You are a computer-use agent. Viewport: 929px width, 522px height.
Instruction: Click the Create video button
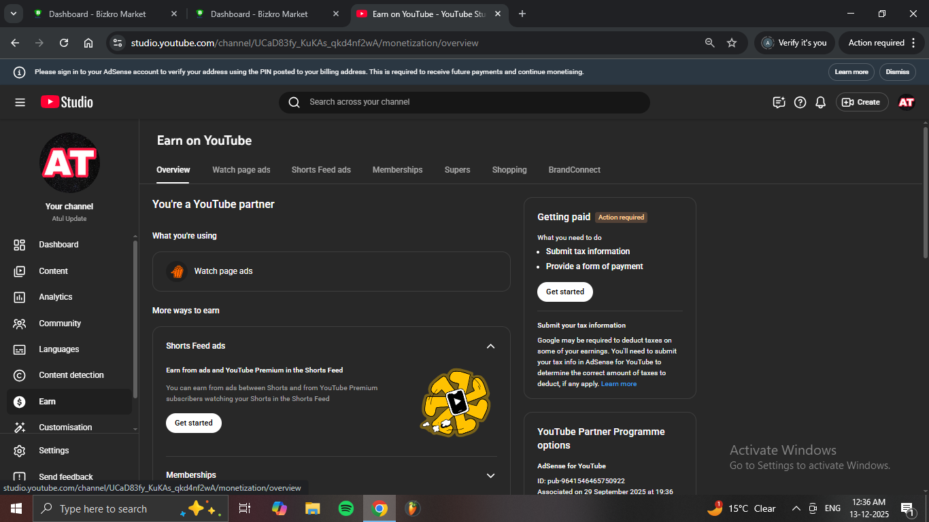pos(862,102)
